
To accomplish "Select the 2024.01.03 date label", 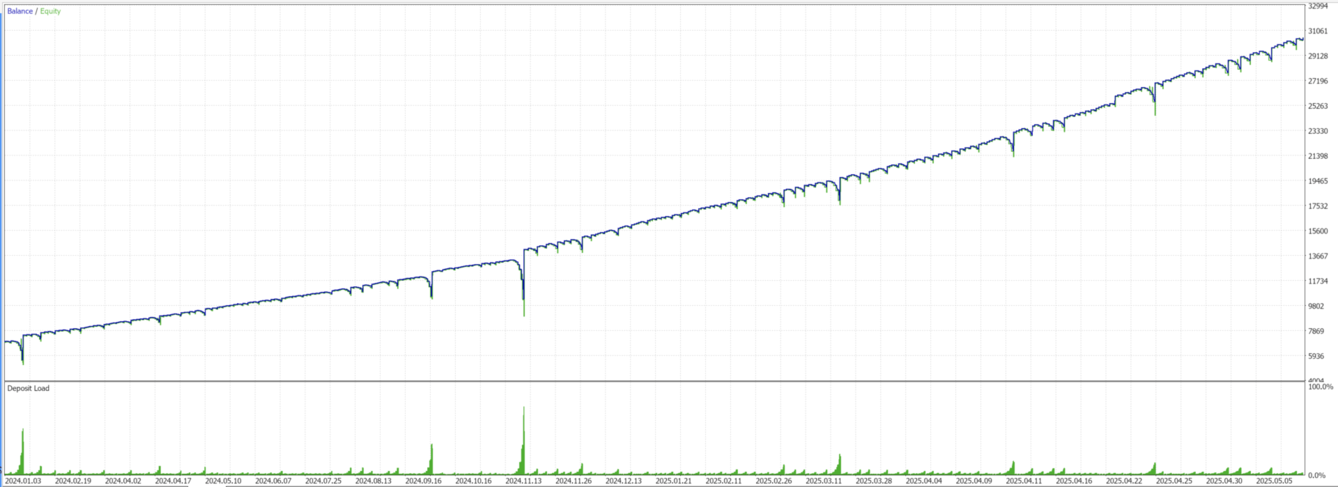I will 23,481.
